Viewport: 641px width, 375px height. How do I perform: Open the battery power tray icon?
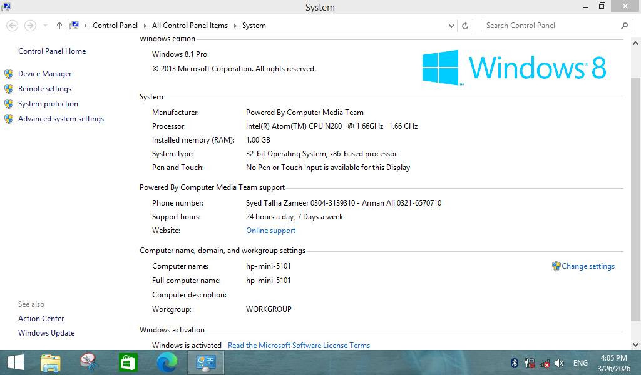(529, 362)
